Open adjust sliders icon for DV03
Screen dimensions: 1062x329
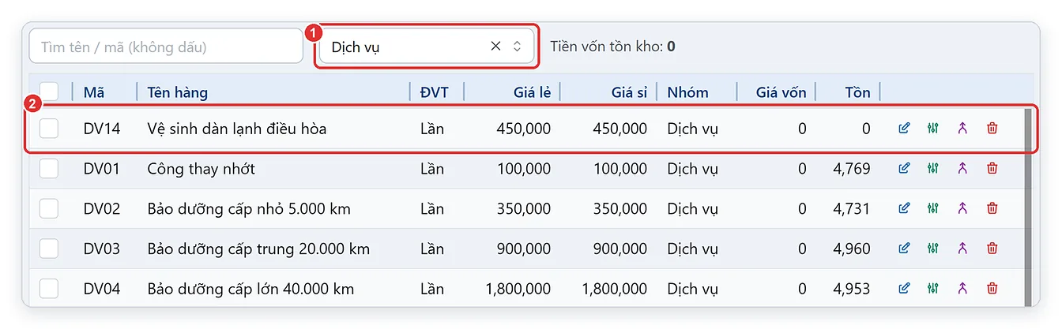(x=933, y=249)
